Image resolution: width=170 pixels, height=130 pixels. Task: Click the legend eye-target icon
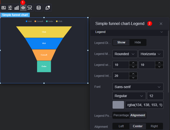[23, 8]
